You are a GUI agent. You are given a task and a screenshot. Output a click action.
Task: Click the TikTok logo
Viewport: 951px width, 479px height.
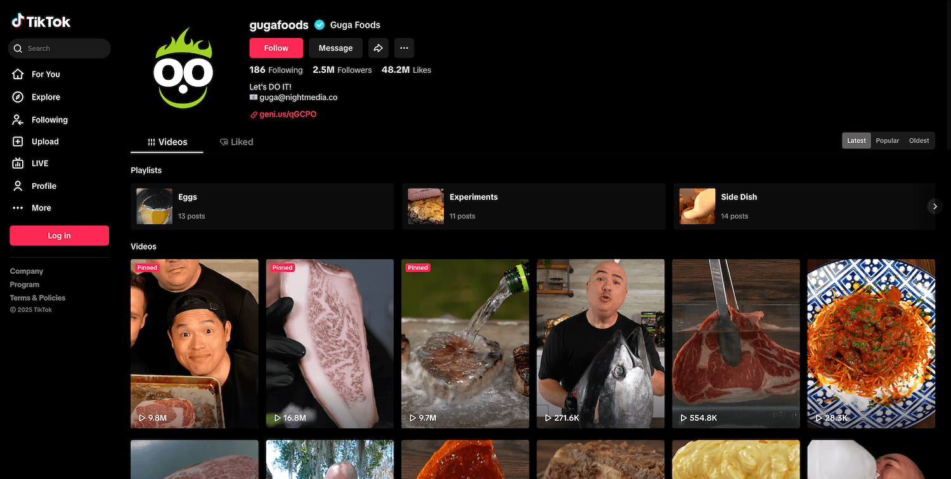tap(41, 22)
